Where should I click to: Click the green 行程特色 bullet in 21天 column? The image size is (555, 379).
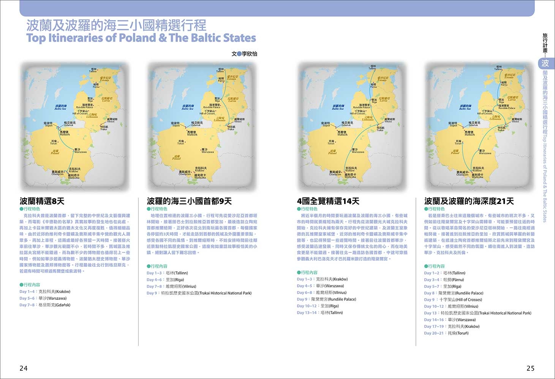[x=426, y=209]
